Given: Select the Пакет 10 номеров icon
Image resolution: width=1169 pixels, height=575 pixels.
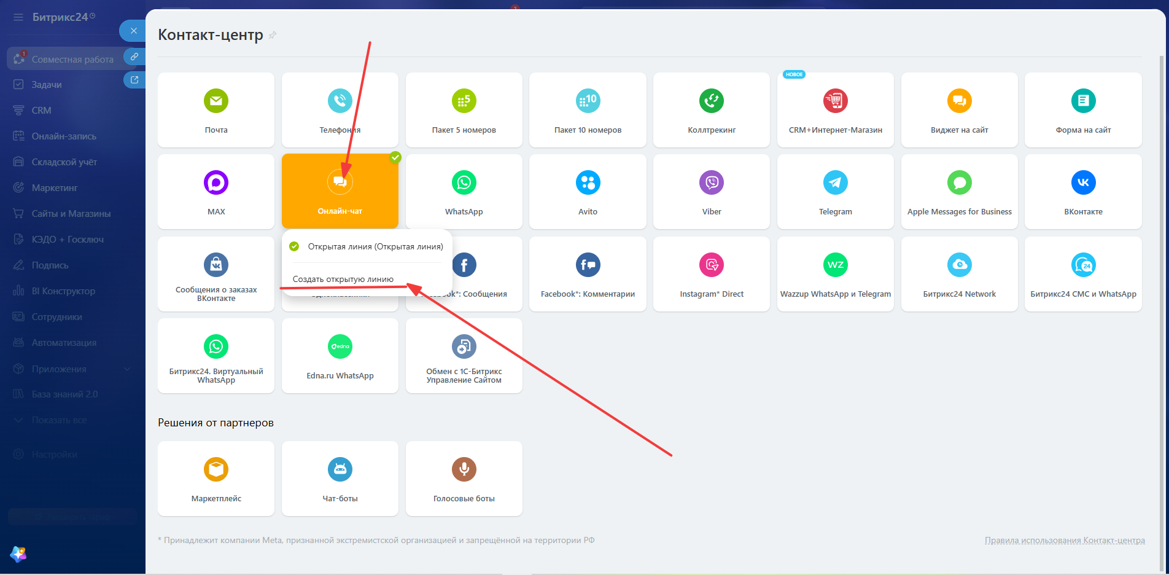Looking at the screenshot, I should (588, 101).
